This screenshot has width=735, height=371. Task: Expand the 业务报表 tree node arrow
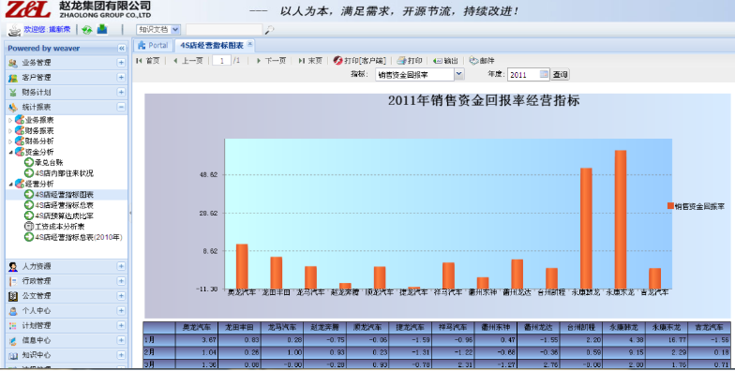(x=11, y=120)
